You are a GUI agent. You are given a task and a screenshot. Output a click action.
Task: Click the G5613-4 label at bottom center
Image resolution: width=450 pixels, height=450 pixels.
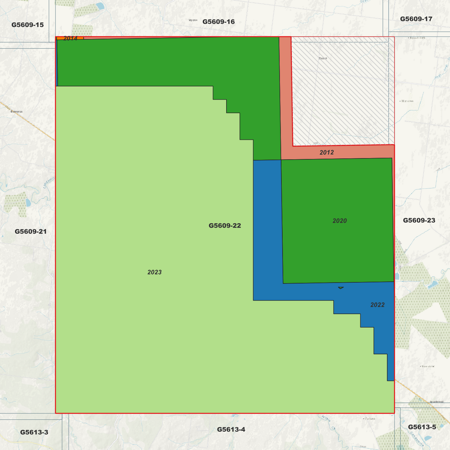tap(232, 429)
